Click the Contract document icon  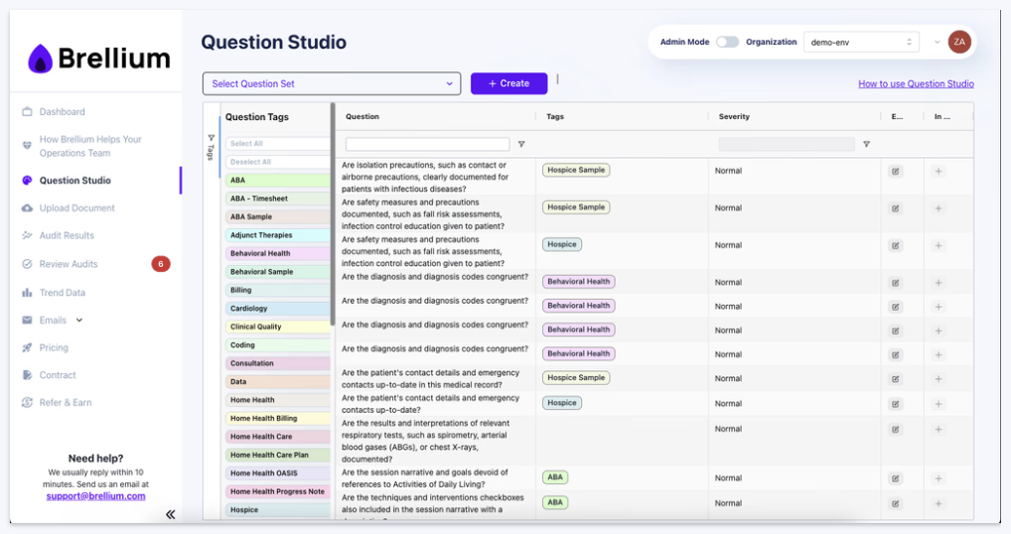coord(27,375)
